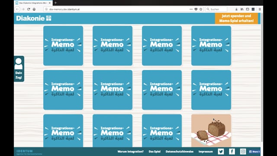Click the Diakonie logo in the header
The height and width of the screenshot is (156, 277).
(34, 18)
